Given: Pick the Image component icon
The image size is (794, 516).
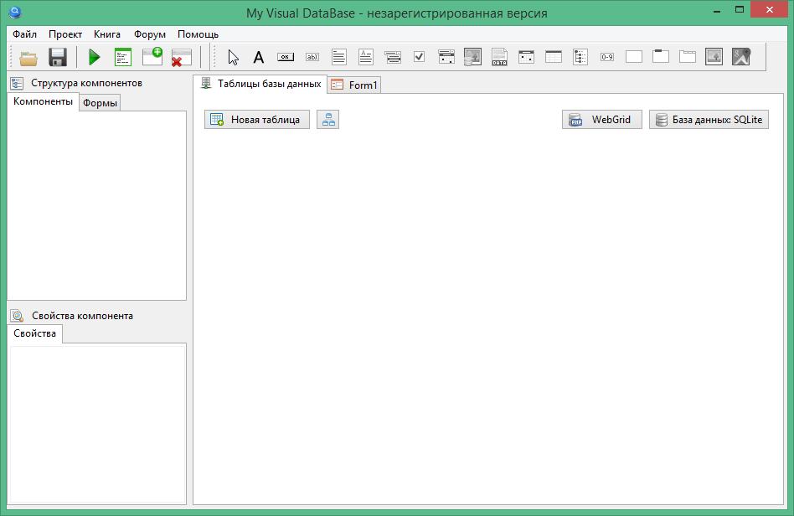Looking at the screenshot, I should (714, 57).
